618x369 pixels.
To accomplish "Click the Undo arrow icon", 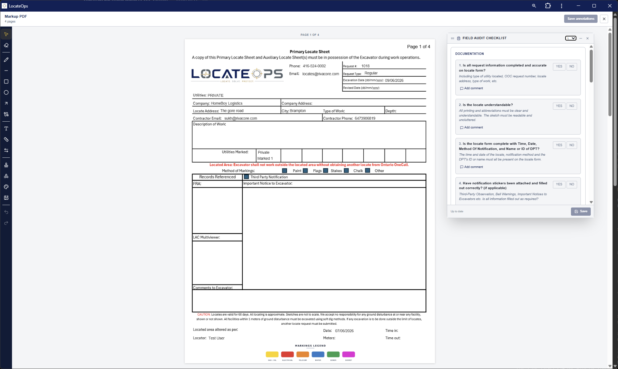I will (6, 212).
